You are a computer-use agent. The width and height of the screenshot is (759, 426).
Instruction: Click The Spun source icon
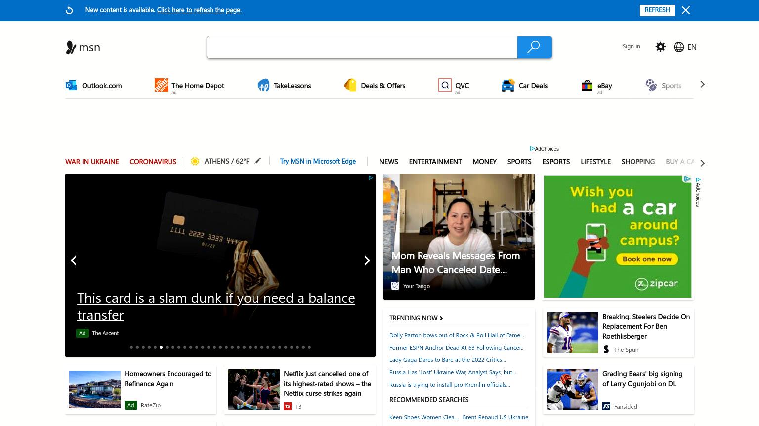click(x=606, y=349)
